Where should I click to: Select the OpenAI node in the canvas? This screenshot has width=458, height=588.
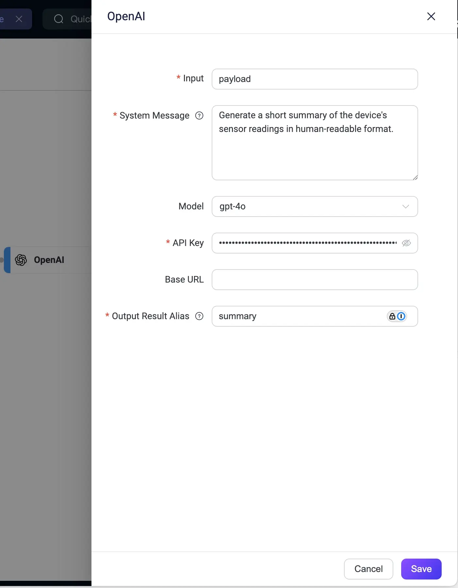49,260
